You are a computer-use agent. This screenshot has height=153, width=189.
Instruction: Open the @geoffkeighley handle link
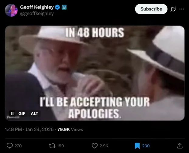click(37, 13)
